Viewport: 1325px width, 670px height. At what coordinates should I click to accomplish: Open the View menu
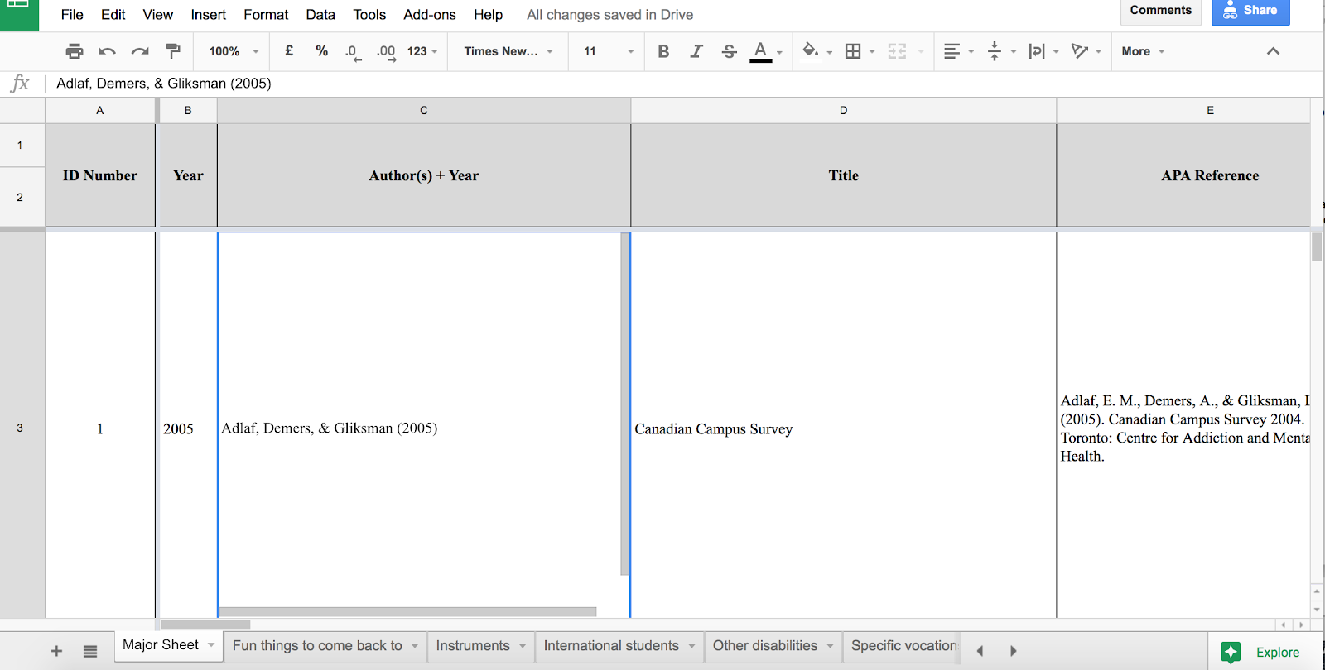click(x=157, y=14)
